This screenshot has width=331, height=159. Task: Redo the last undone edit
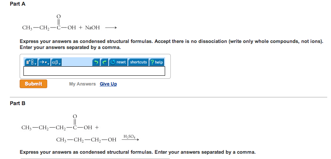tap(104, 62)
